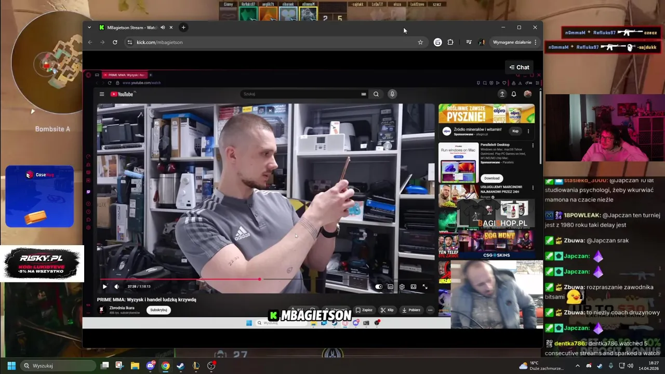This screenshot has height=374, width=665.
Task: Click the red playhead position marker
Action: coord(259,279)
